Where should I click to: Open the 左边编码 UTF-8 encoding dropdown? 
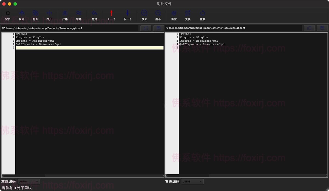pos(29,181)
